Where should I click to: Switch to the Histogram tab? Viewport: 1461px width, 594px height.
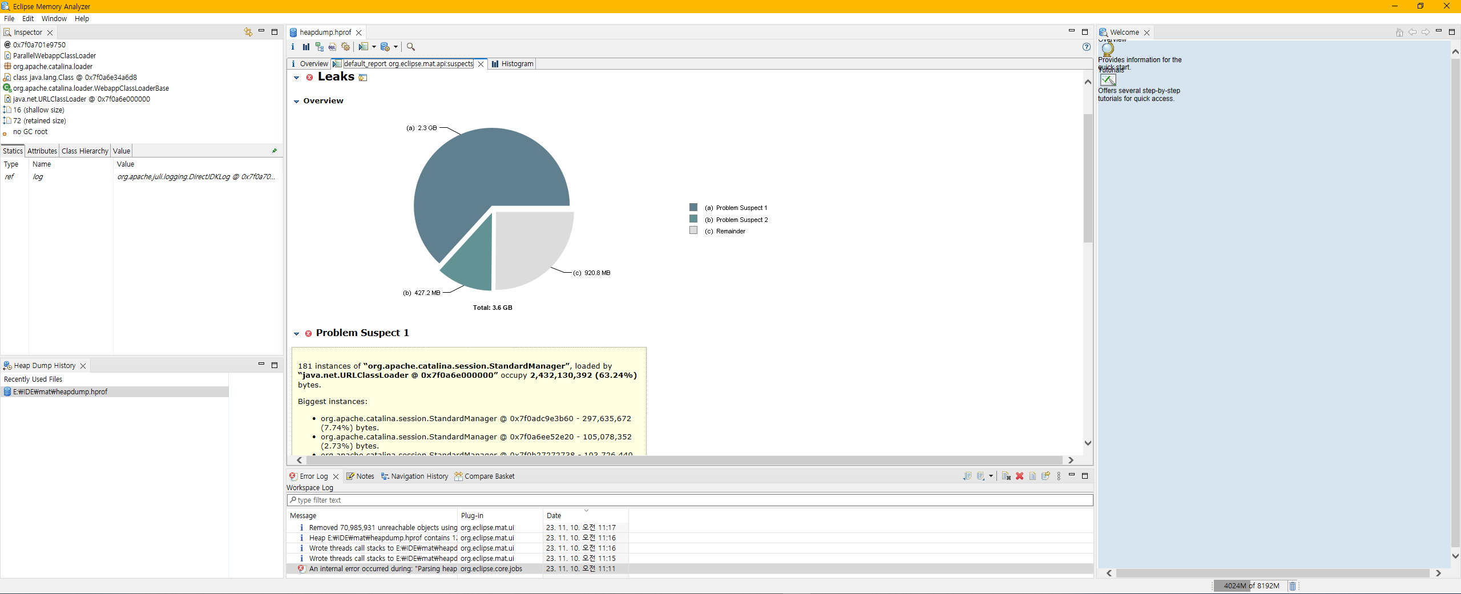coord(512,64)
